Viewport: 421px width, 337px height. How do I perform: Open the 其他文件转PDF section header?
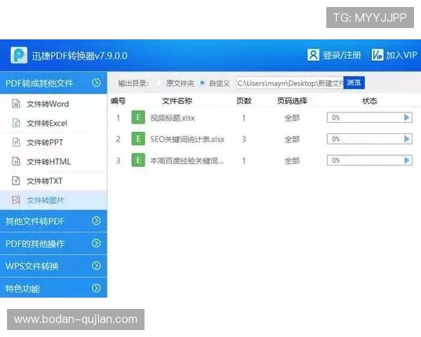[x=53, y=221]
